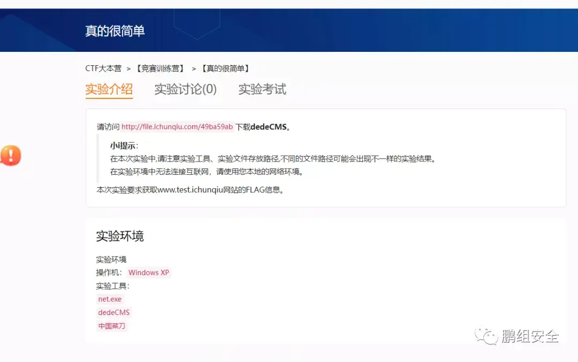This screenshot has height=362, width=578.
Task: Open the 实验介绍 tab
Action: coord(109,89)
